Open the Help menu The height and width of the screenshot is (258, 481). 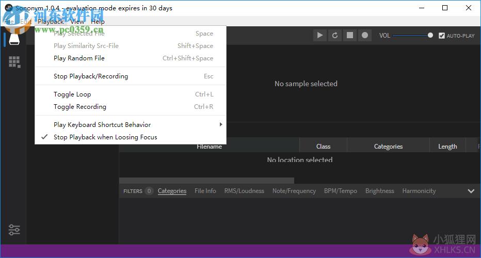pos(98,22)
